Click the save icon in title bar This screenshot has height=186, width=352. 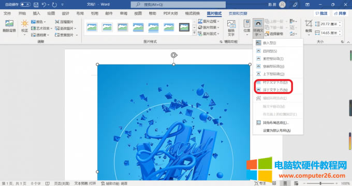(x=36, y=5)
